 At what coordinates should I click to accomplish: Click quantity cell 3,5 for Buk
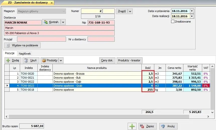[x=148, y=78]
